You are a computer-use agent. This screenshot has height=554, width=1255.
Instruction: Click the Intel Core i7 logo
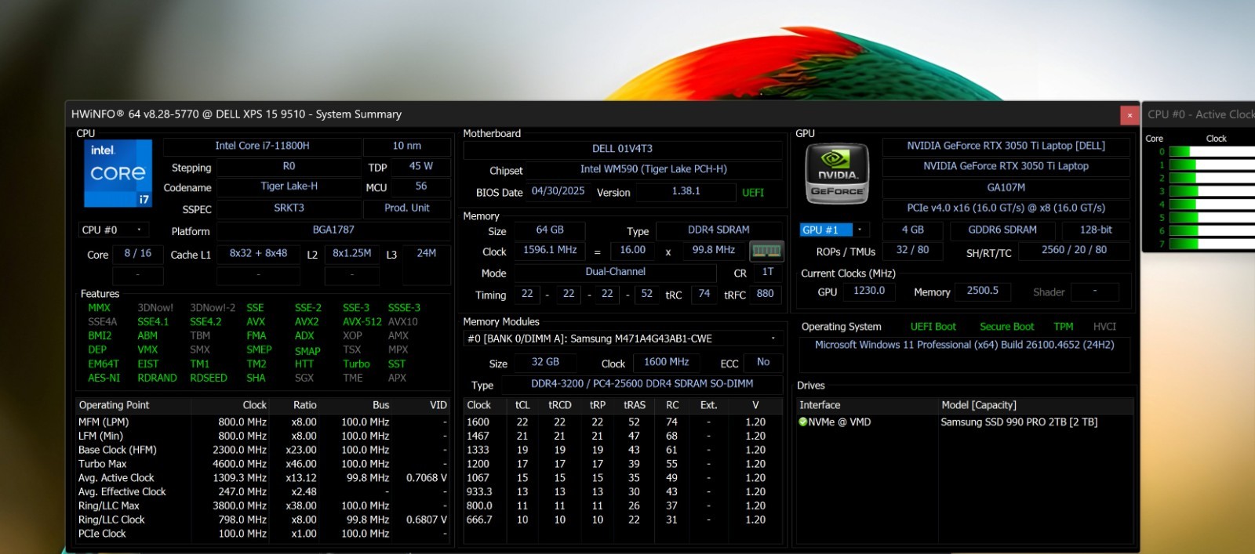[x=118, y=173]
